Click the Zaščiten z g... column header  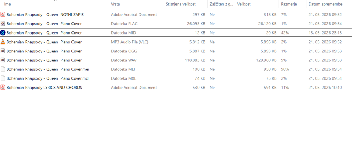(x=221, y=4)
